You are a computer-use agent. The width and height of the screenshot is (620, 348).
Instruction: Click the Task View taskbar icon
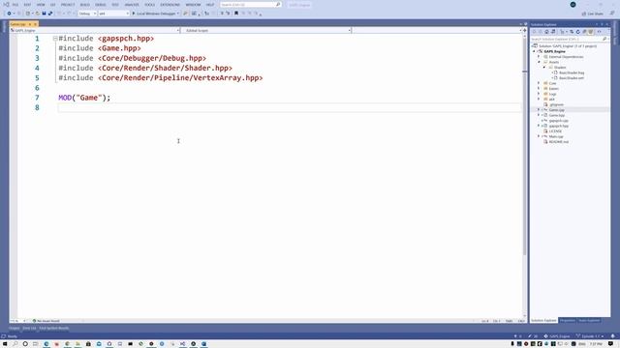36,344
